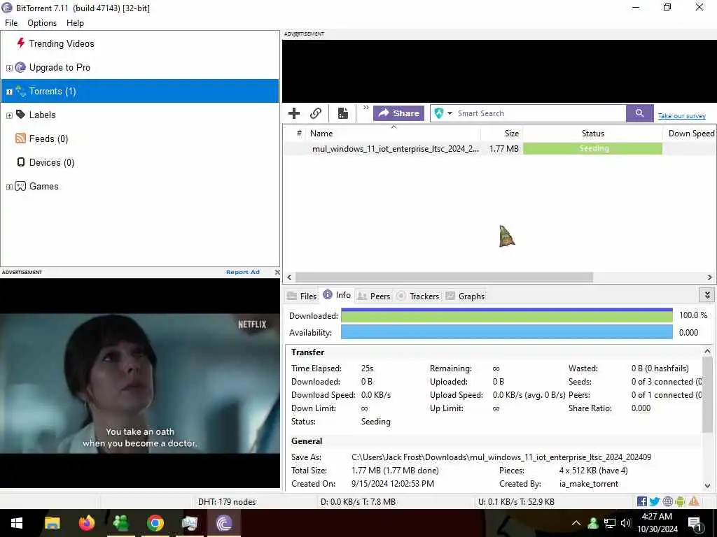
Task: Click the purple magnifier search button
Action: point(640,113)
